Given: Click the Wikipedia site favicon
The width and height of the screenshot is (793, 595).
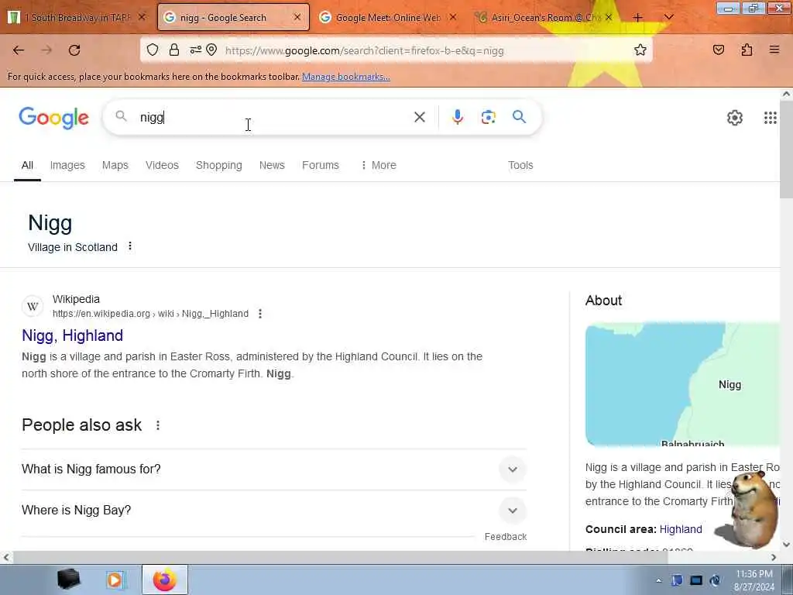Looking at the screenshot, I should 33,307.
